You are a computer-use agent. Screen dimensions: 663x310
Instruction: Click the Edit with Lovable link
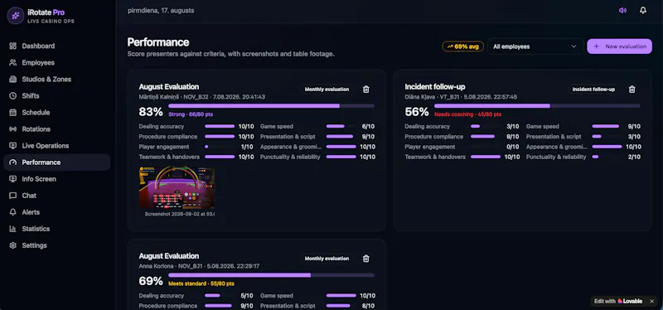click(618, 301)
